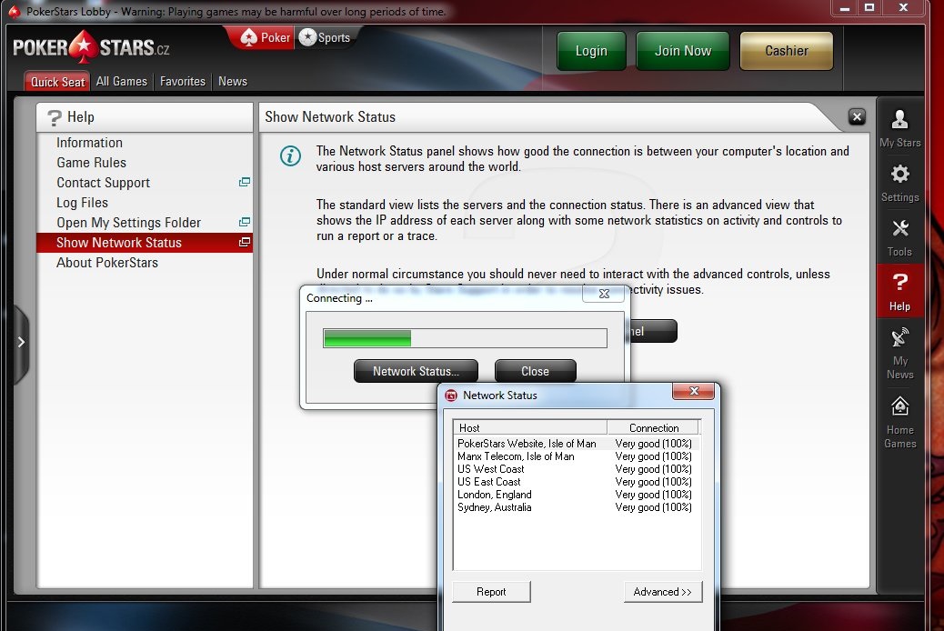Screen dimensions: 944x631
Task: Click the PokerStars Lobby title bar icon
Action: [14, 12]
